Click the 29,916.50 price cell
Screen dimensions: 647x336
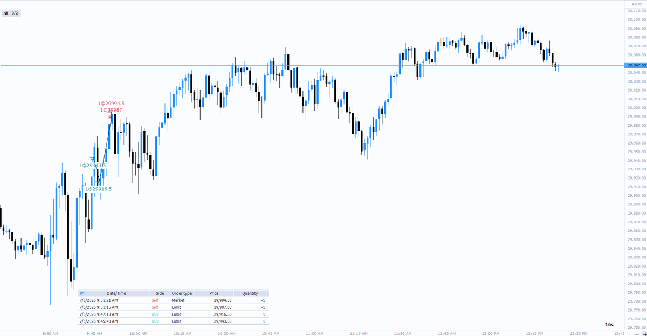(x=222, y=314)
